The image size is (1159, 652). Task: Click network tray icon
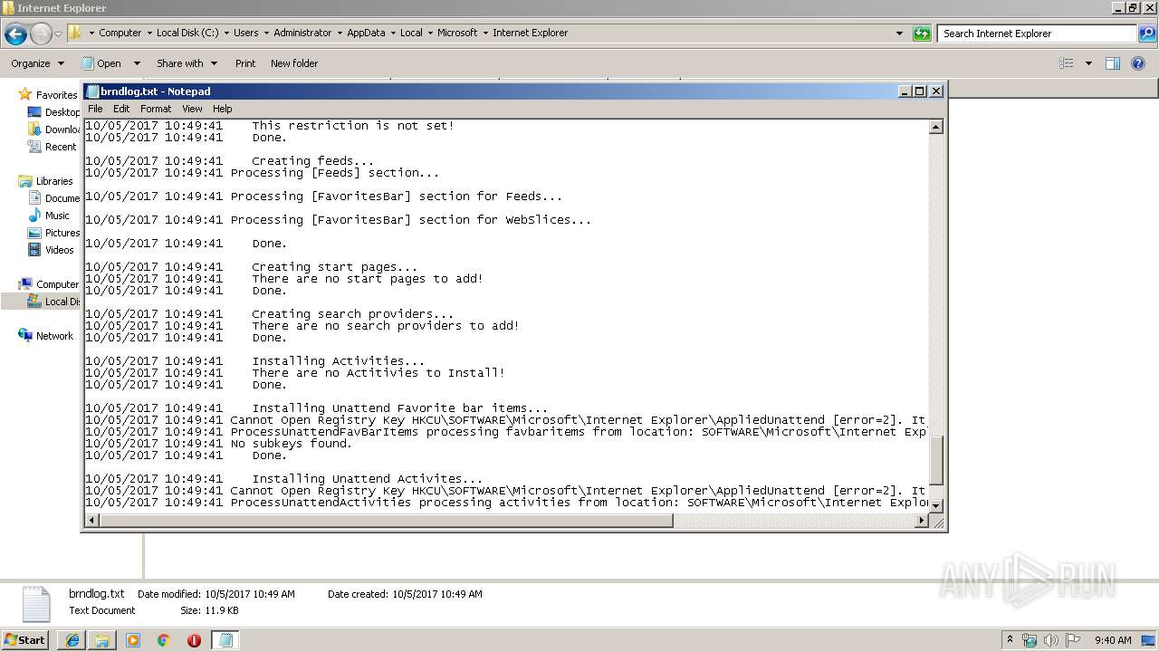point(1030,640)
